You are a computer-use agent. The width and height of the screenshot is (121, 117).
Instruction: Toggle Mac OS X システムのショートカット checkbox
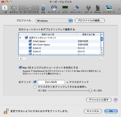point(20,67)
